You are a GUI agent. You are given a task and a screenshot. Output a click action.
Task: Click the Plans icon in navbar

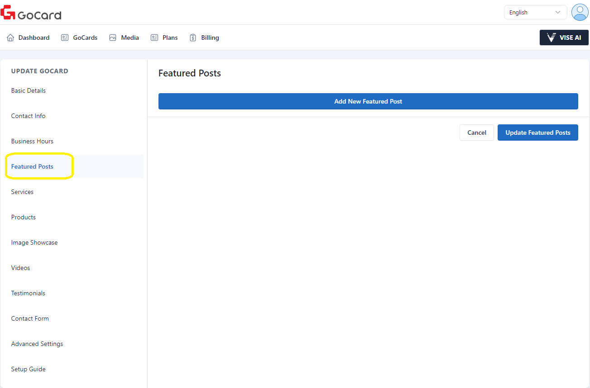point(154,38)
